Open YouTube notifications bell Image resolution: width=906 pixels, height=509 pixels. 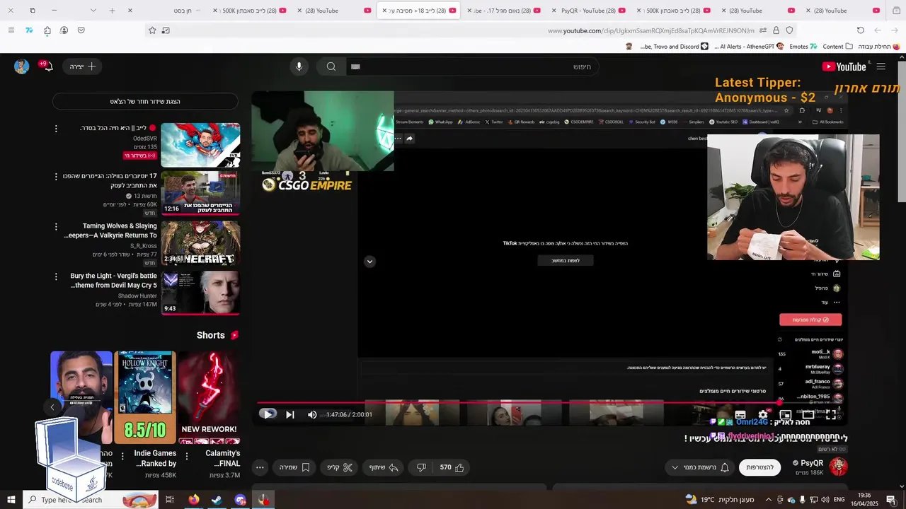coord(47,66)
